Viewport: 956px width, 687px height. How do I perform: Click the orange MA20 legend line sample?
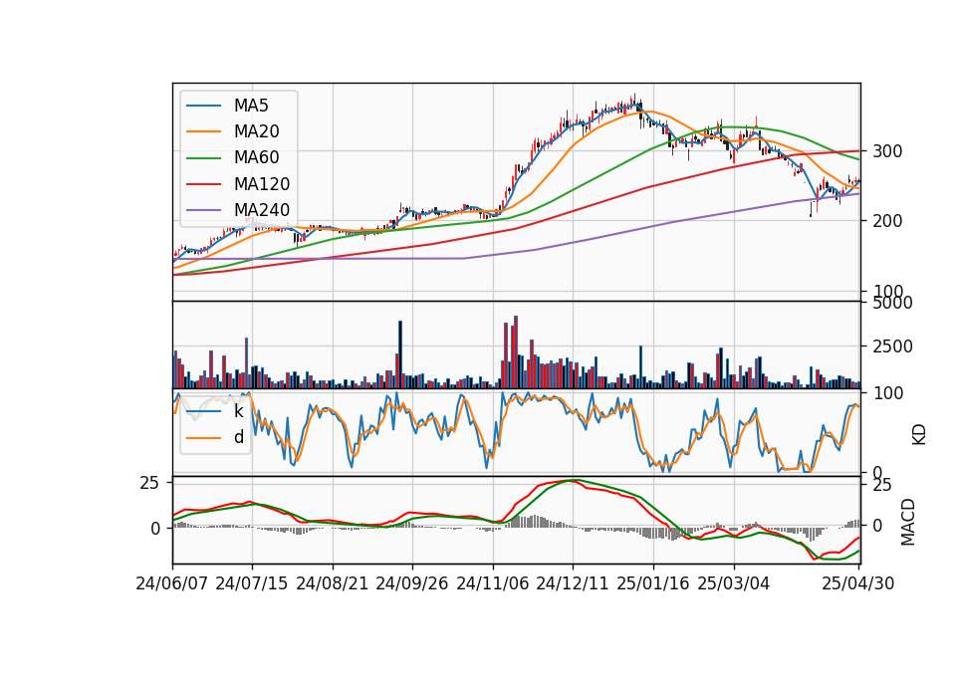pos(204,131)
